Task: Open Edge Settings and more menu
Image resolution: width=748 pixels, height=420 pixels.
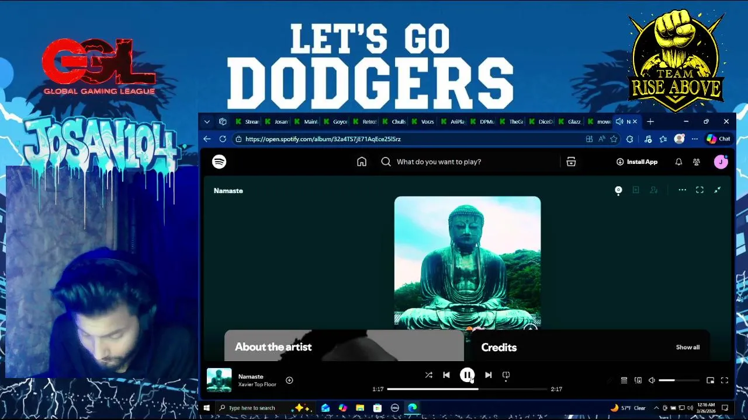Action: (x=694, y=139)
